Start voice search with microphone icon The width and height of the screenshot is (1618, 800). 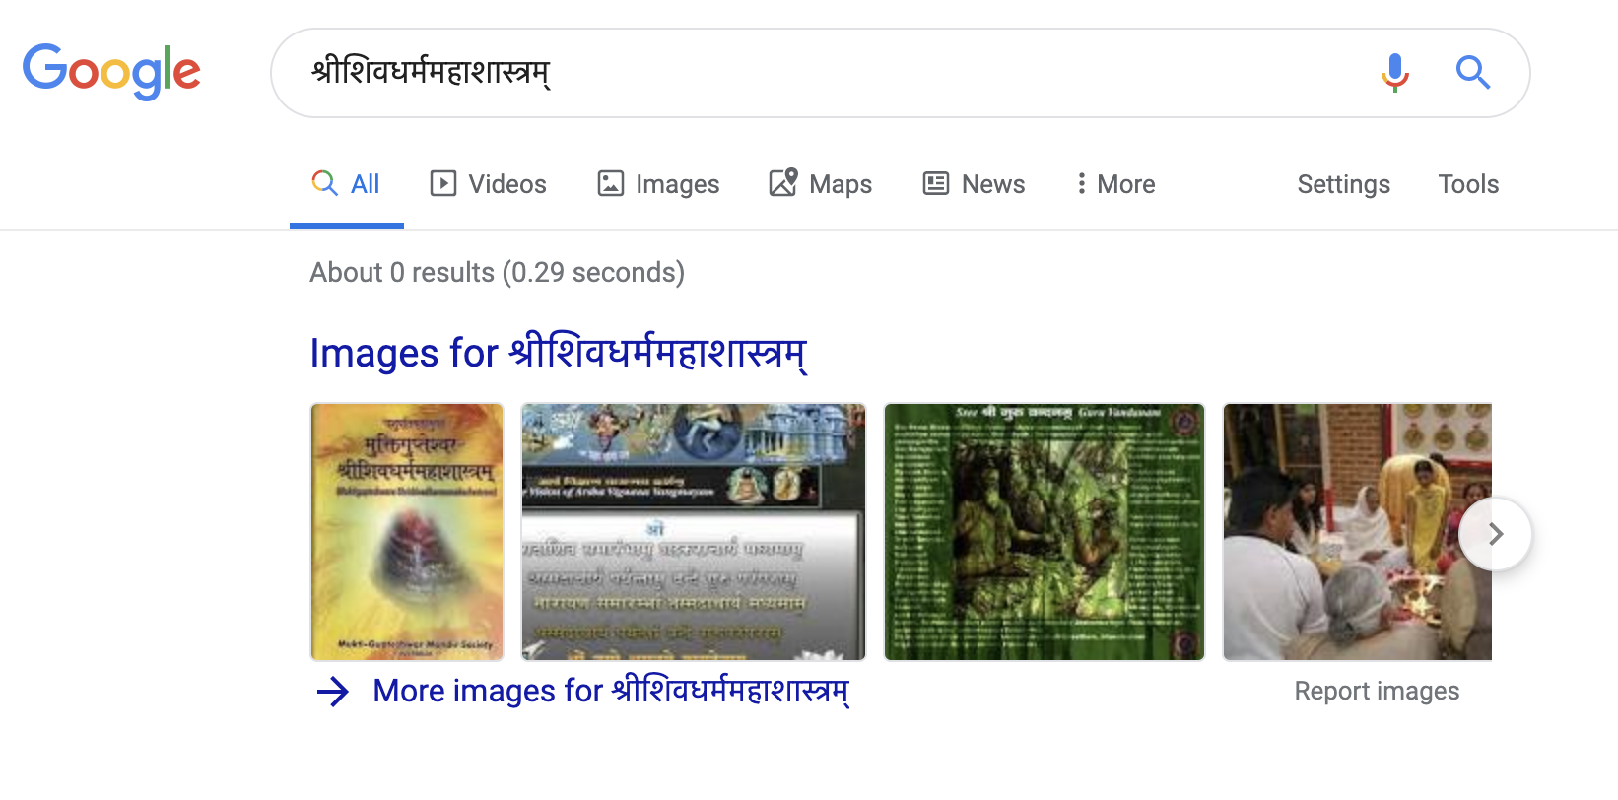pos(1394,72)
